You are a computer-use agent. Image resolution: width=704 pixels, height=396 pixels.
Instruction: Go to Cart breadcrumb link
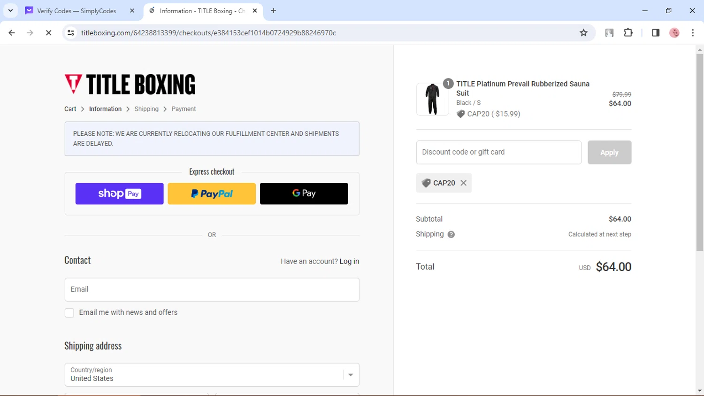pyautogui.click(x=70, y=109)
